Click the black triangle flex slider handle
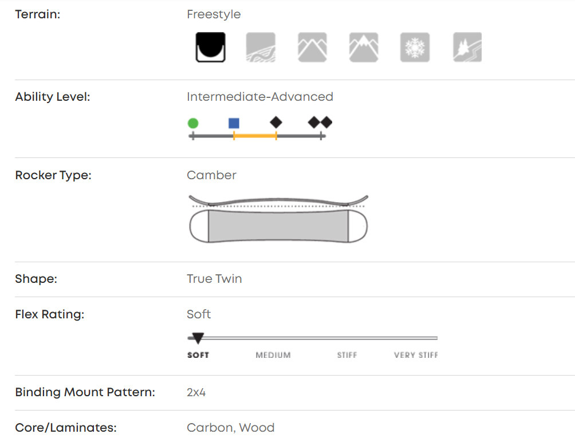575x438 pixels. point(198,338)
